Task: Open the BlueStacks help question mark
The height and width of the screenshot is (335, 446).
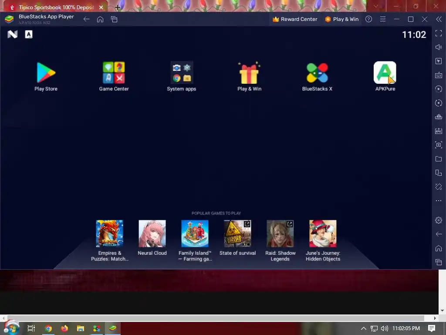Action: pyautogui.click(x=368, y=19)
